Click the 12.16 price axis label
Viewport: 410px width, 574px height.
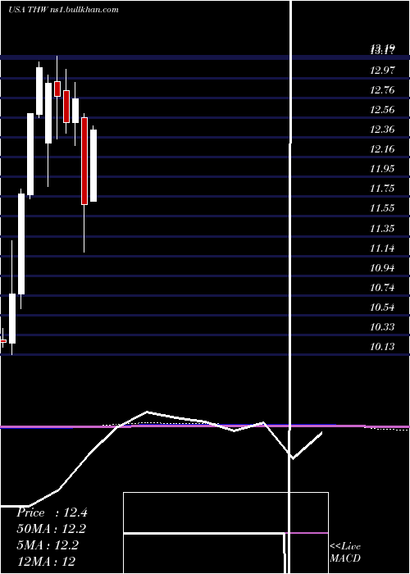pos(383,149)
